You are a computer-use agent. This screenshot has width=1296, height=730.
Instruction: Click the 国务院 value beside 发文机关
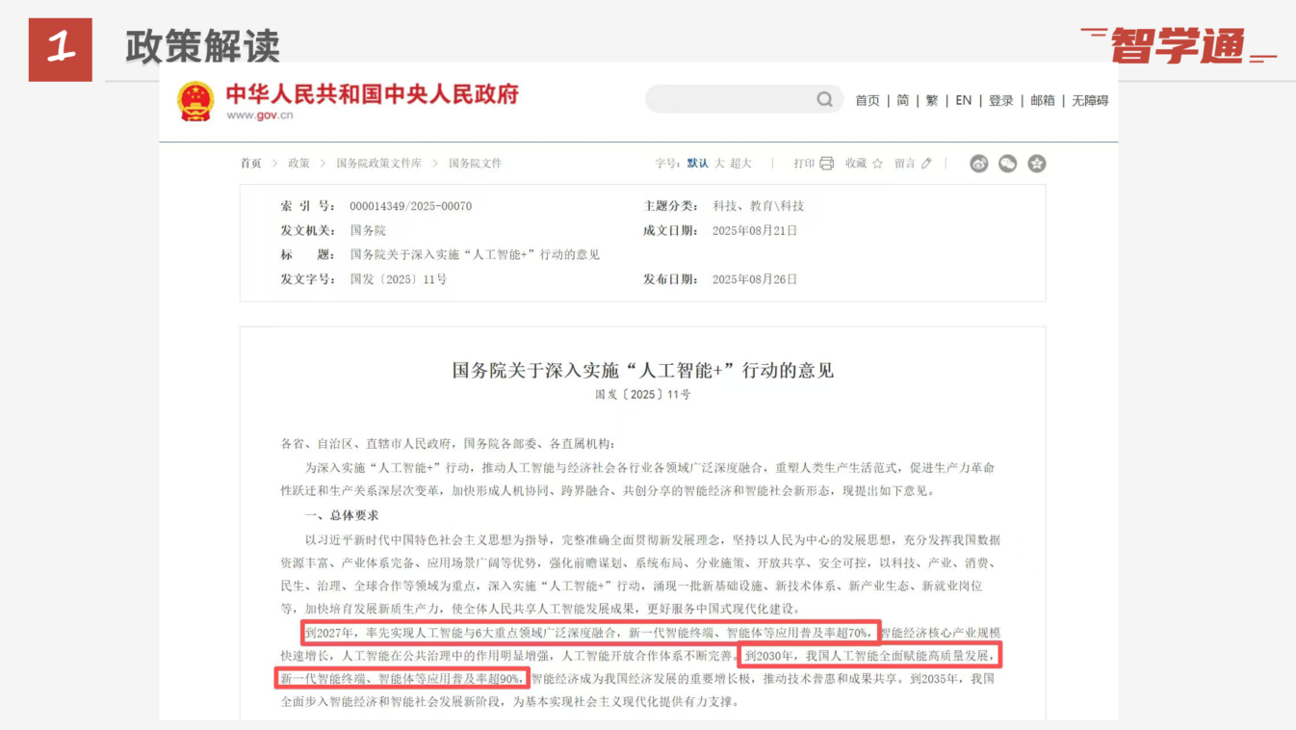pyautogui.click(x=368, y=230)
